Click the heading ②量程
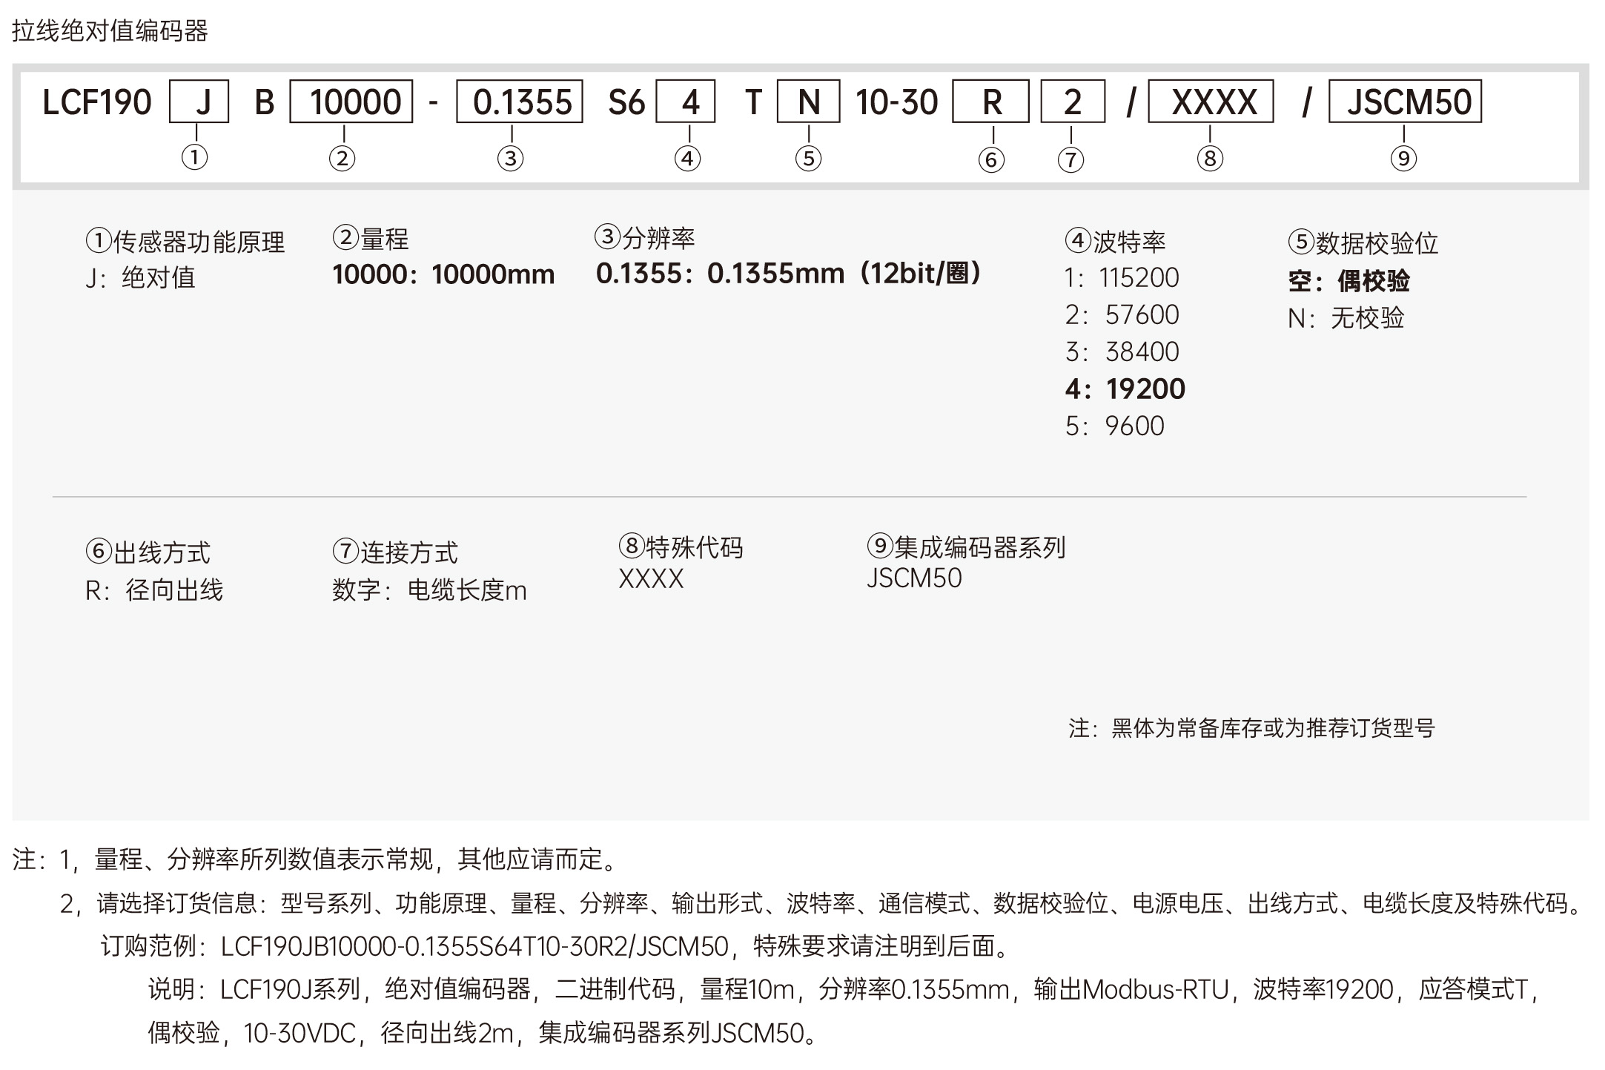The image size is (1605, 1070). coord(371,239)
